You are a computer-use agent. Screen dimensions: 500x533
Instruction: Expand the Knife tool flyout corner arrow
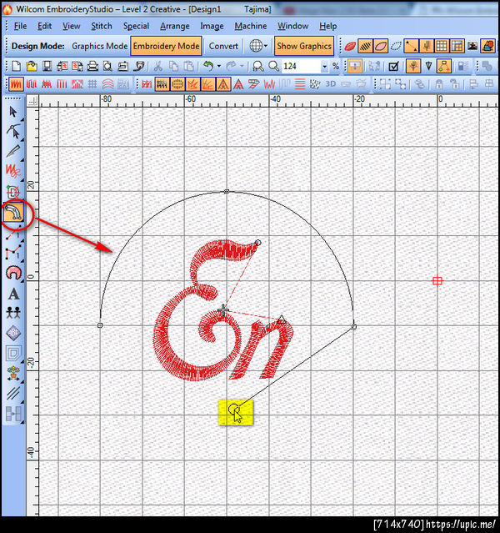22,159
